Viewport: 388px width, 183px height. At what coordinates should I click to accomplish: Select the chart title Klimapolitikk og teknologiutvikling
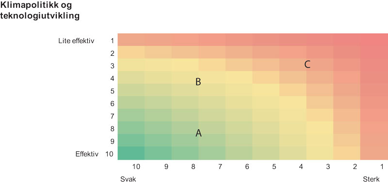(40, 11)
